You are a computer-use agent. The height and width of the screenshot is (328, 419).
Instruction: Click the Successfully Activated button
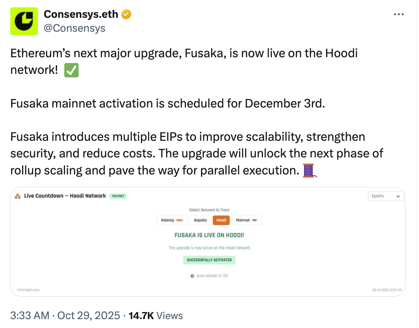coord(209,260)
